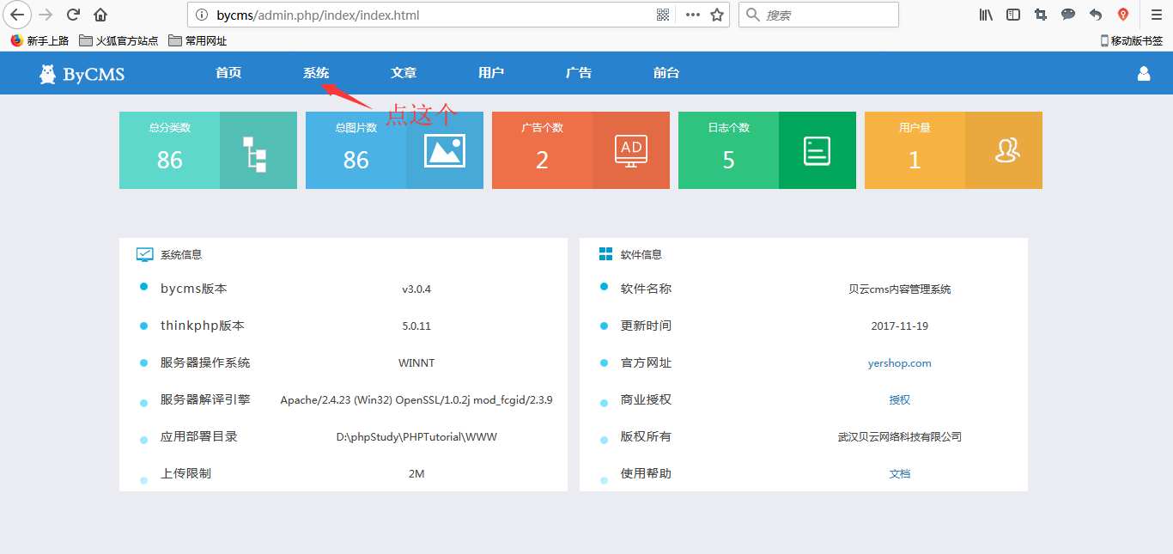Click the users icon on orange tile
Image resolution: width=1173 pixels, height=554 pixels.
click(1006, 151)
